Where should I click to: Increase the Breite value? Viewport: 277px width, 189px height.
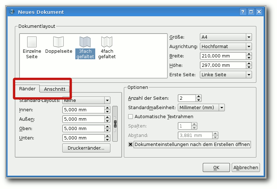[x=249, y=54]
